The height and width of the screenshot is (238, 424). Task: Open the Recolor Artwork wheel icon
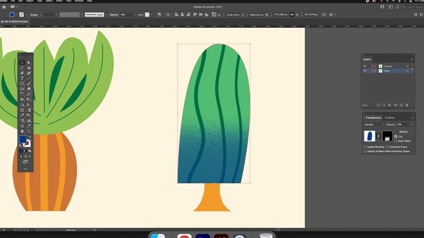[159, 15]
